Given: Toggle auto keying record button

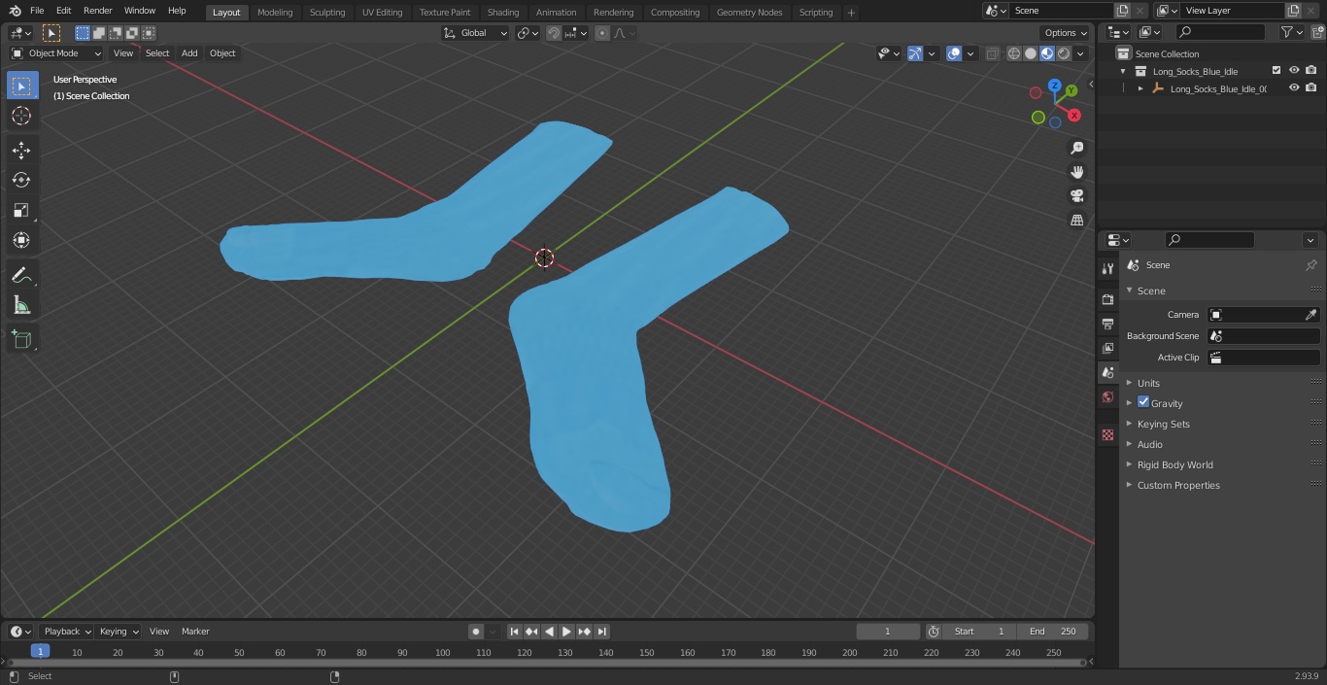Looking at the screenshot, I should coord(476,632).
